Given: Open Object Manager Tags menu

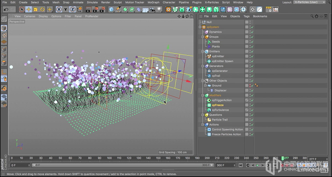Looking at the screenshot, I should tap(247, 16).
